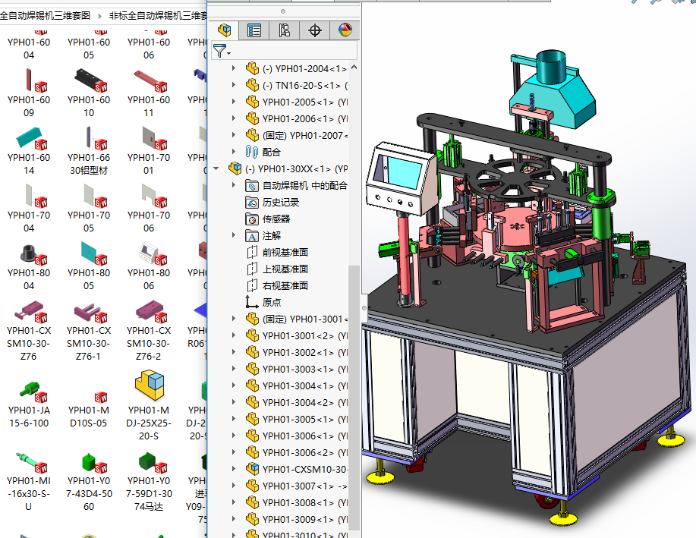The image size is (696, 538).
Task: Switch to the PropertyManager tab
Action: 254,30
